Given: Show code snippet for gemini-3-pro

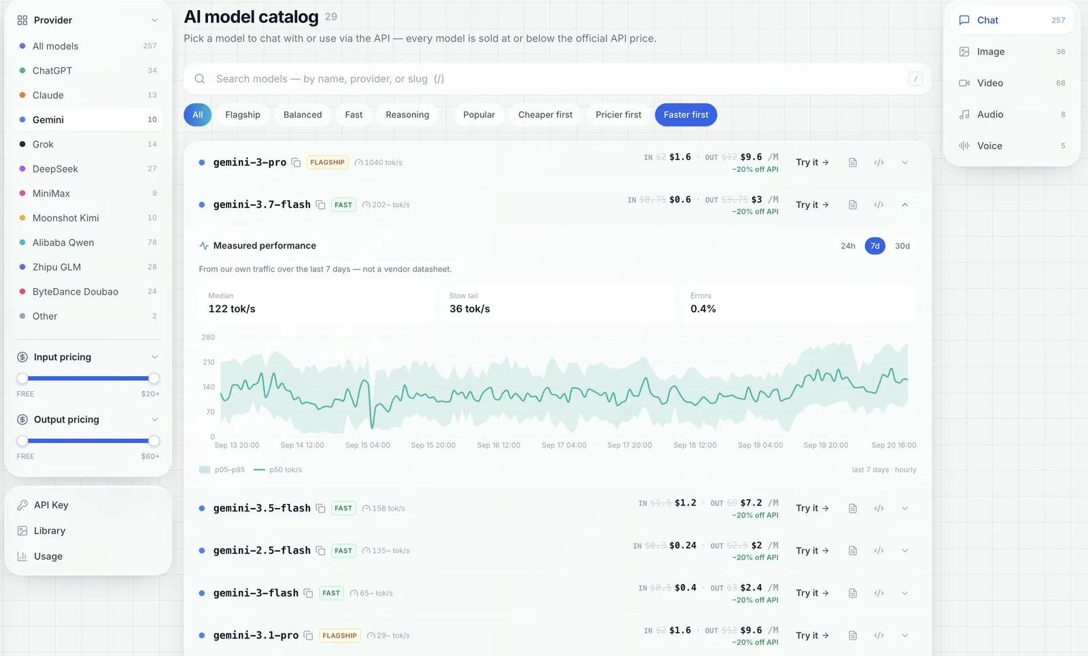Looking at the screenshot, I should click(879, 162).
